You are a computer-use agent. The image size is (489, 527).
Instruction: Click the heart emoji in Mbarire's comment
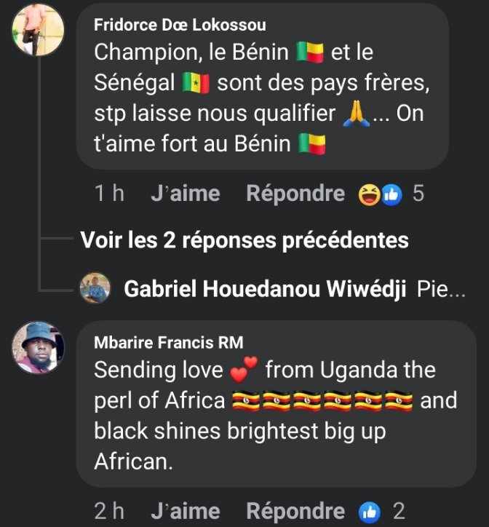click(x=244, y=371)
